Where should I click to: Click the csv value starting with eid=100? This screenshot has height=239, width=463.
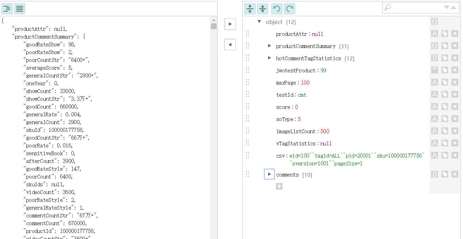tap(357, 160)
